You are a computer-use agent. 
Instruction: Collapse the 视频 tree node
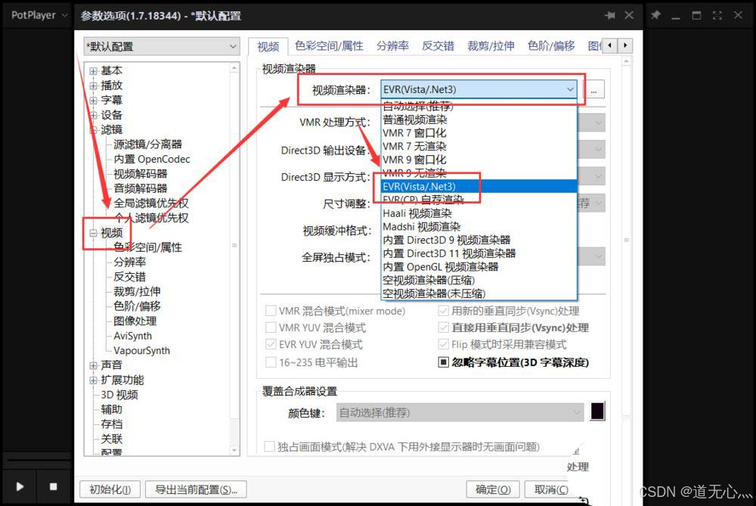(93, 233)
